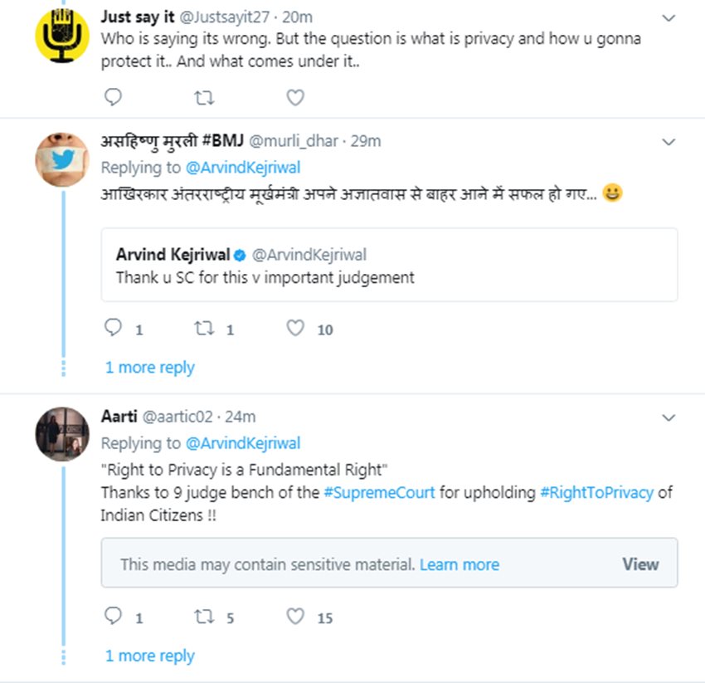Open the murli_dhar tweet options chevron
The width and height of the screenshot is (705, 683).
pos(669,142)
